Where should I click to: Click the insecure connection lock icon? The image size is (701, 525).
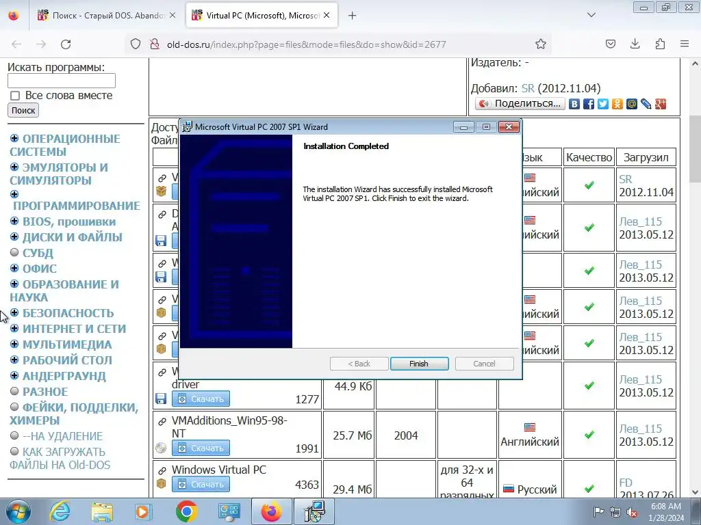(x=155, y=44)
